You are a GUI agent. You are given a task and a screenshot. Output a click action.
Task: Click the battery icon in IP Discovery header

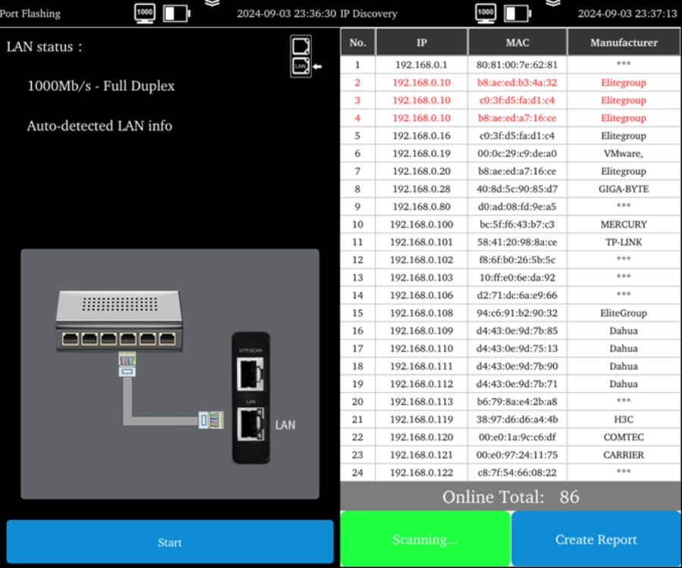[518, 14]
